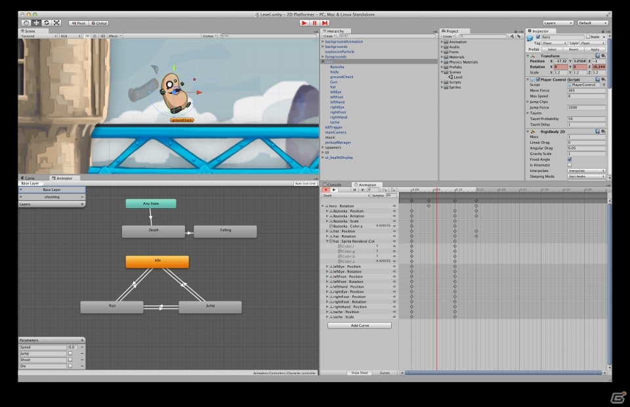630x407 pixels.
Task: Toggle hero active checkbox in Inspector
Action: [x=538, y=37]
